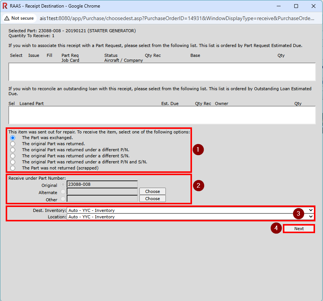This screenshot has height=301, width=323.
Task: Click Choose button for Other part
Action: point(153,199)
